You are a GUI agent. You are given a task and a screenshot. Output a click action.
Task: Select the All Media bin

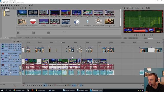[7, 10]
